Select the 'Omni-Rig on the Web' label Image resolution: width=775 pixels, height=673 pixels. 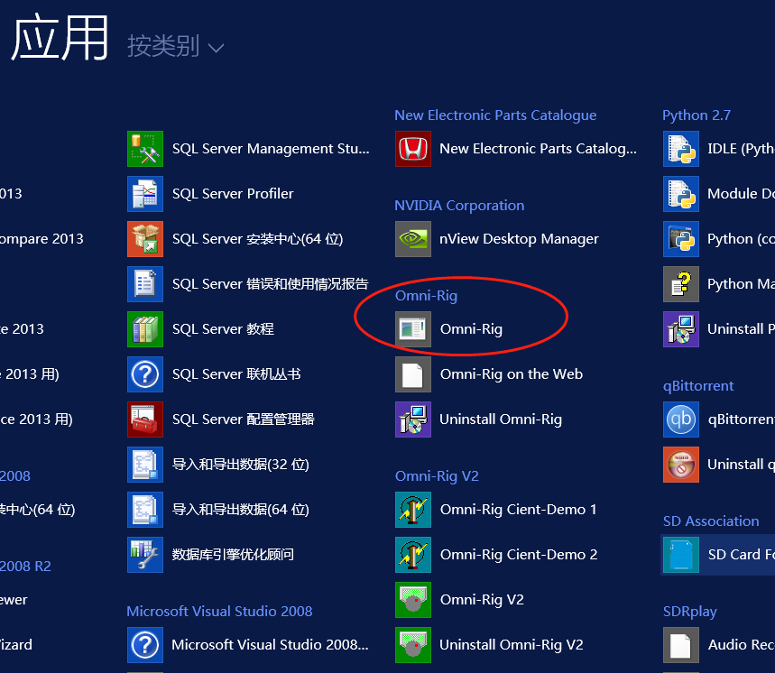[x=512, y=374]
